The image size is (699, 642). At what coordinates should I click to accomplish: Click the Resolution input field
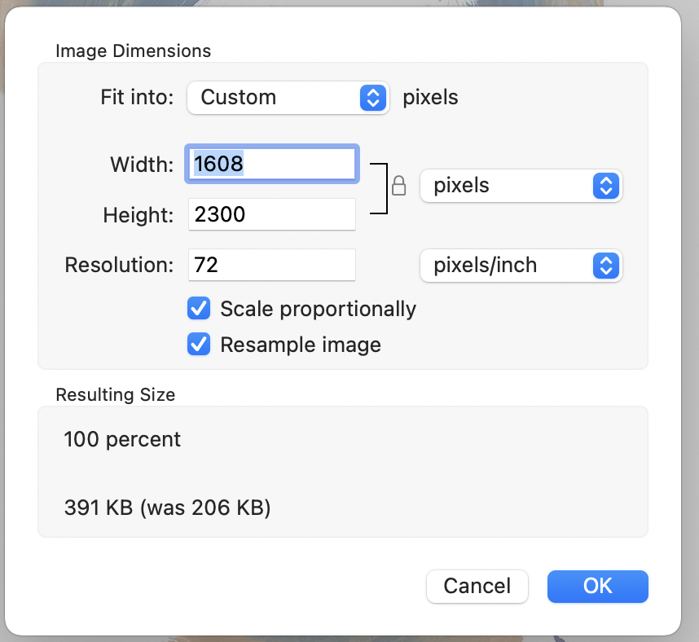click(x=272, y=266)
